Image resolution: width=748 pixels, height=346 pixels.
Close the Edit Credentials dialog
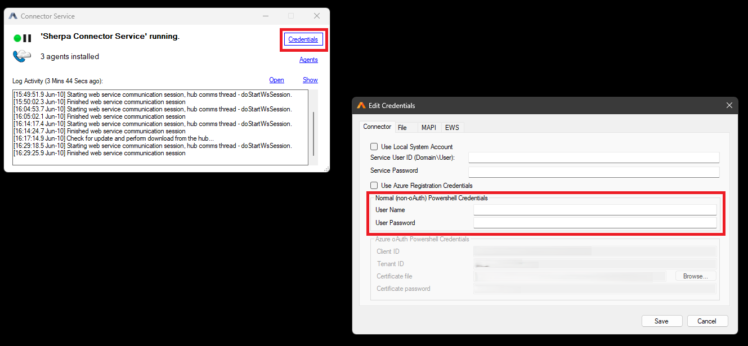729,105
